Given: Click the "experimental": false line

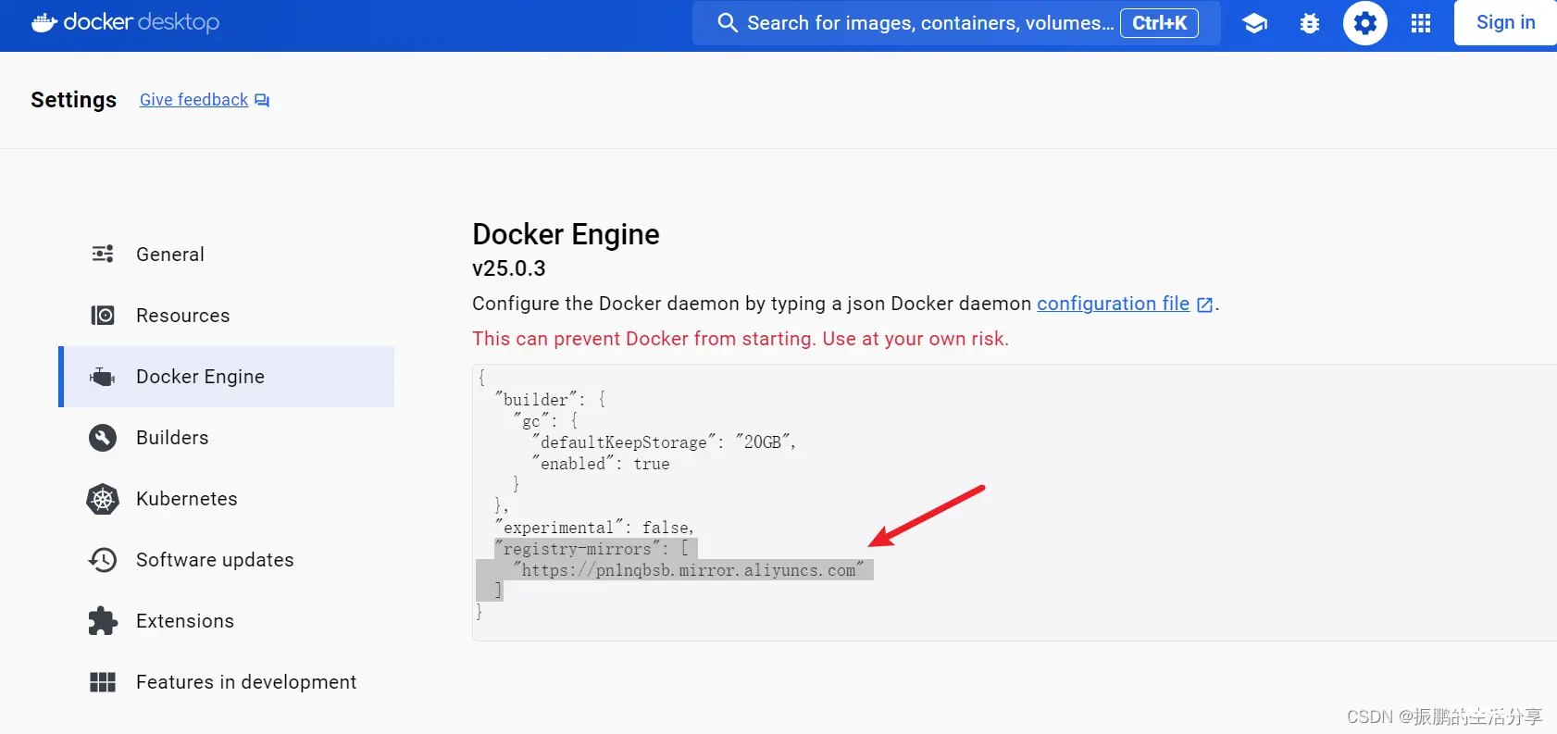Looking at the screenshot, I should (594, 528).
